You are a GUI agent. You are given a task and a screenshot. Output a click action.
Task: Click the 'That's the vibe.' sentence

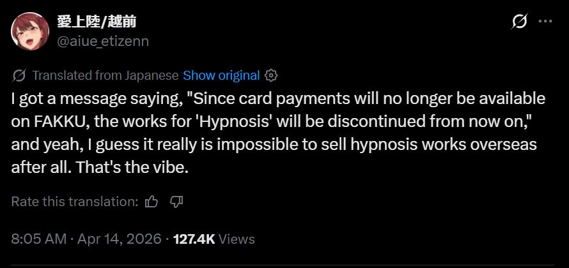point(132,168)
